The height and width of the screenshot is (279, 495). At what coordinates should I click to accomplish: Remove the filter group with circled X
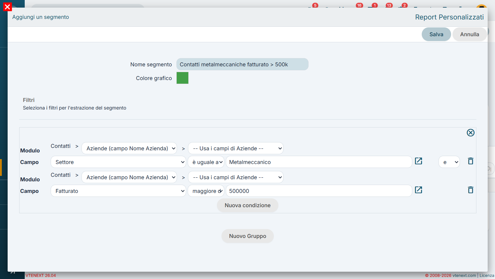pyautogui.click(x=471, y=133)
